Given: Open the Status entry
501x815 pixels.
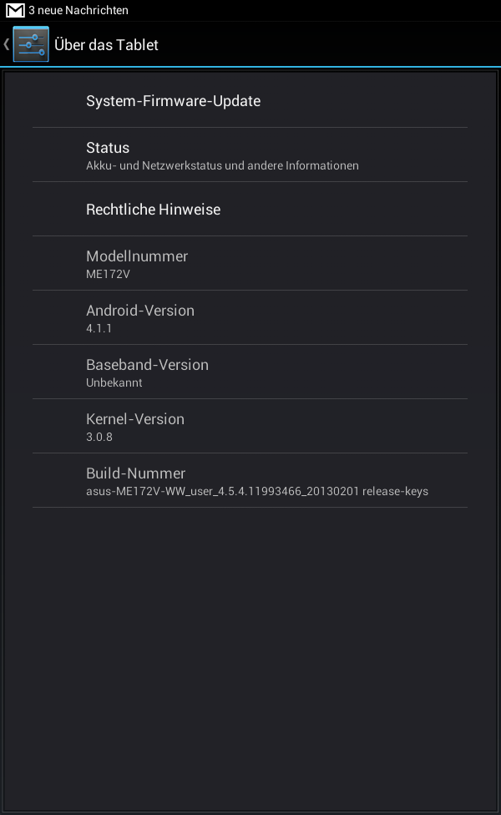Looking at the screenshot, I should pyautogui.click(x=108, y=148).
